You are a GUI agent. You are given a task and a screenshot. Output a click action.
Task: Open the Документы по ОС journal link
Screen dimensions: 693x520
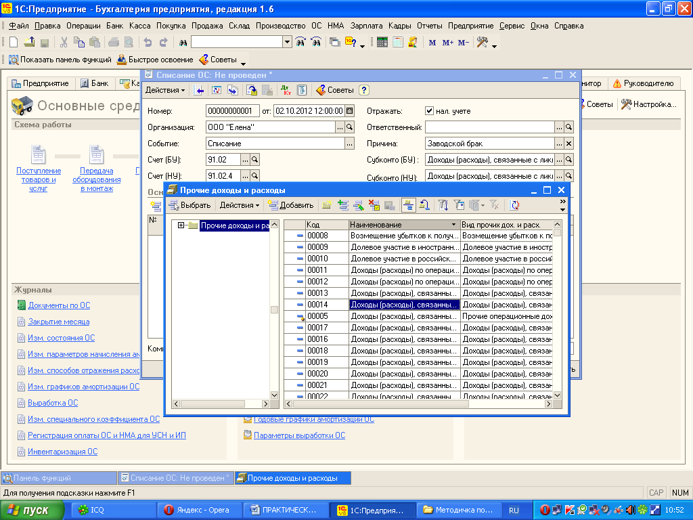(x=59, y=305)
